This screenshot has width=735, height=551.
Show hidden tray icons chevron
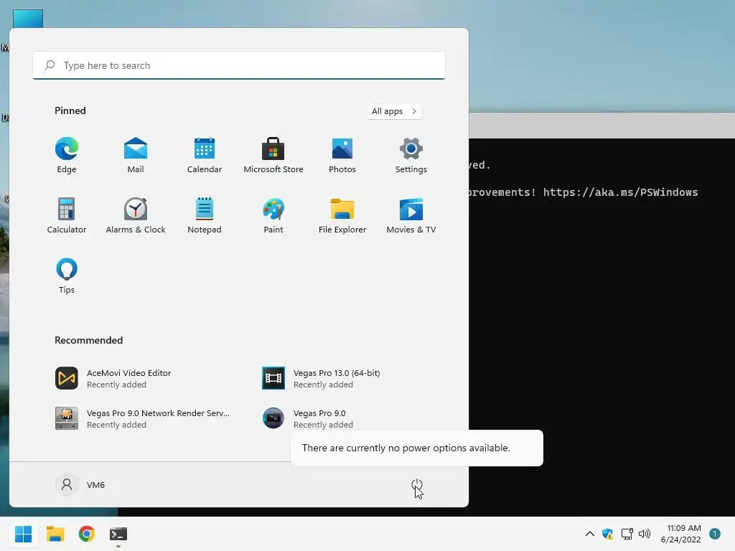(590, 534)
